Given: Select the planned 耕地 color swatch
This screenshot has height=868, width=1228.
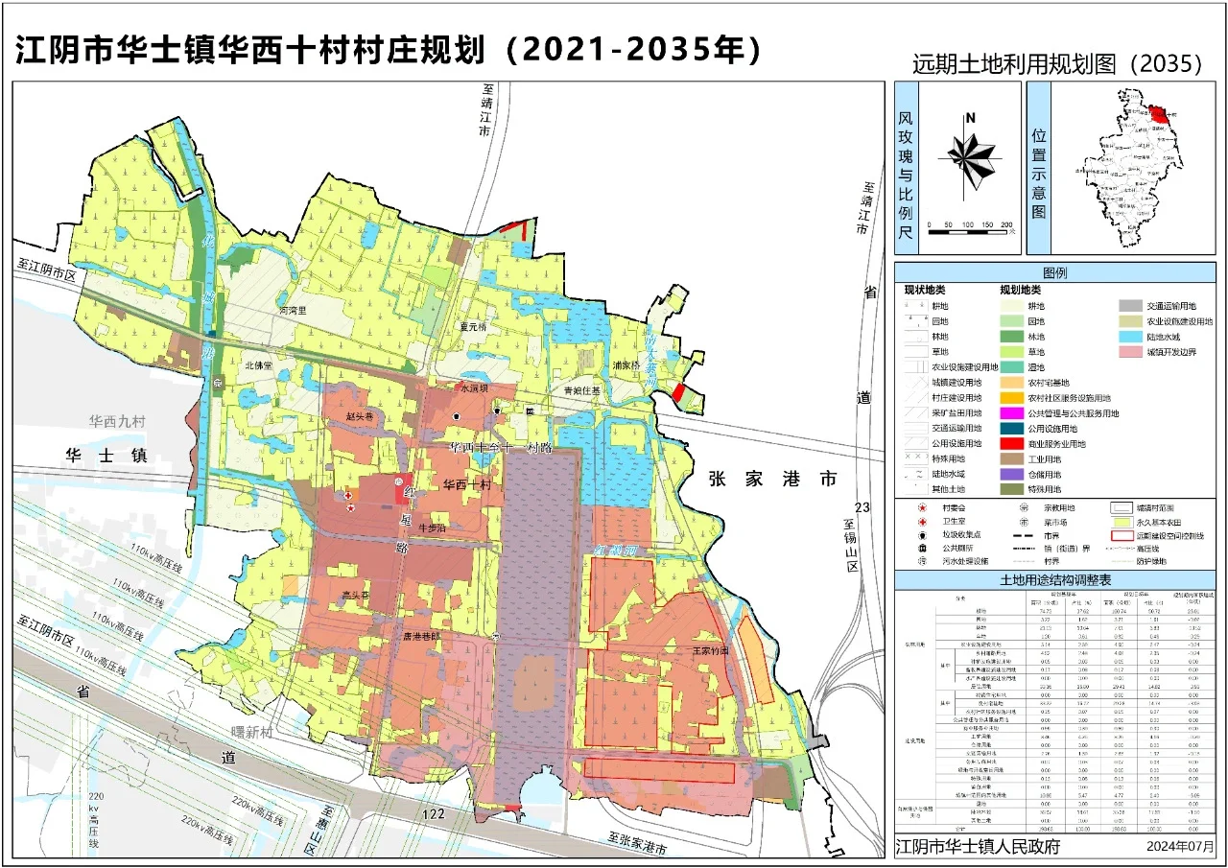Looking at the screenshot, I should point(1012,306).
